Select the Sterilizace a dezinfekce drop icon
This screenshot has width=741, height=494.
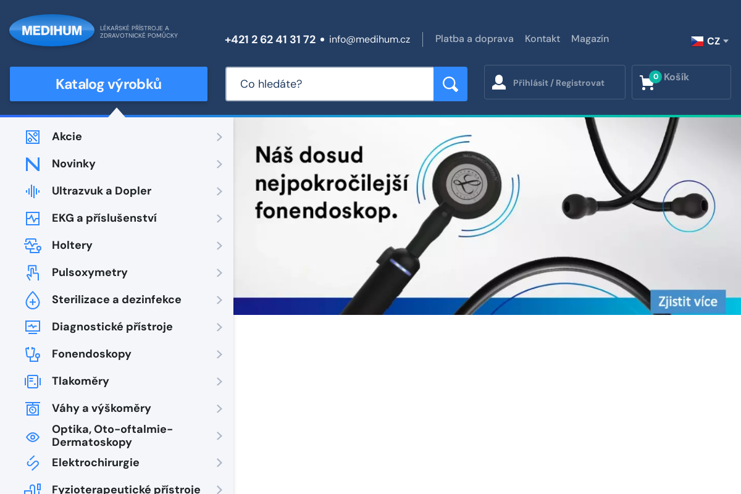32,300
